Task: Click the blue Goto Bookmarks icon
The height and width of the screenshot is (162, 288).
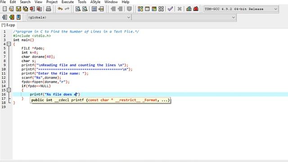Action: click(18, 17)
